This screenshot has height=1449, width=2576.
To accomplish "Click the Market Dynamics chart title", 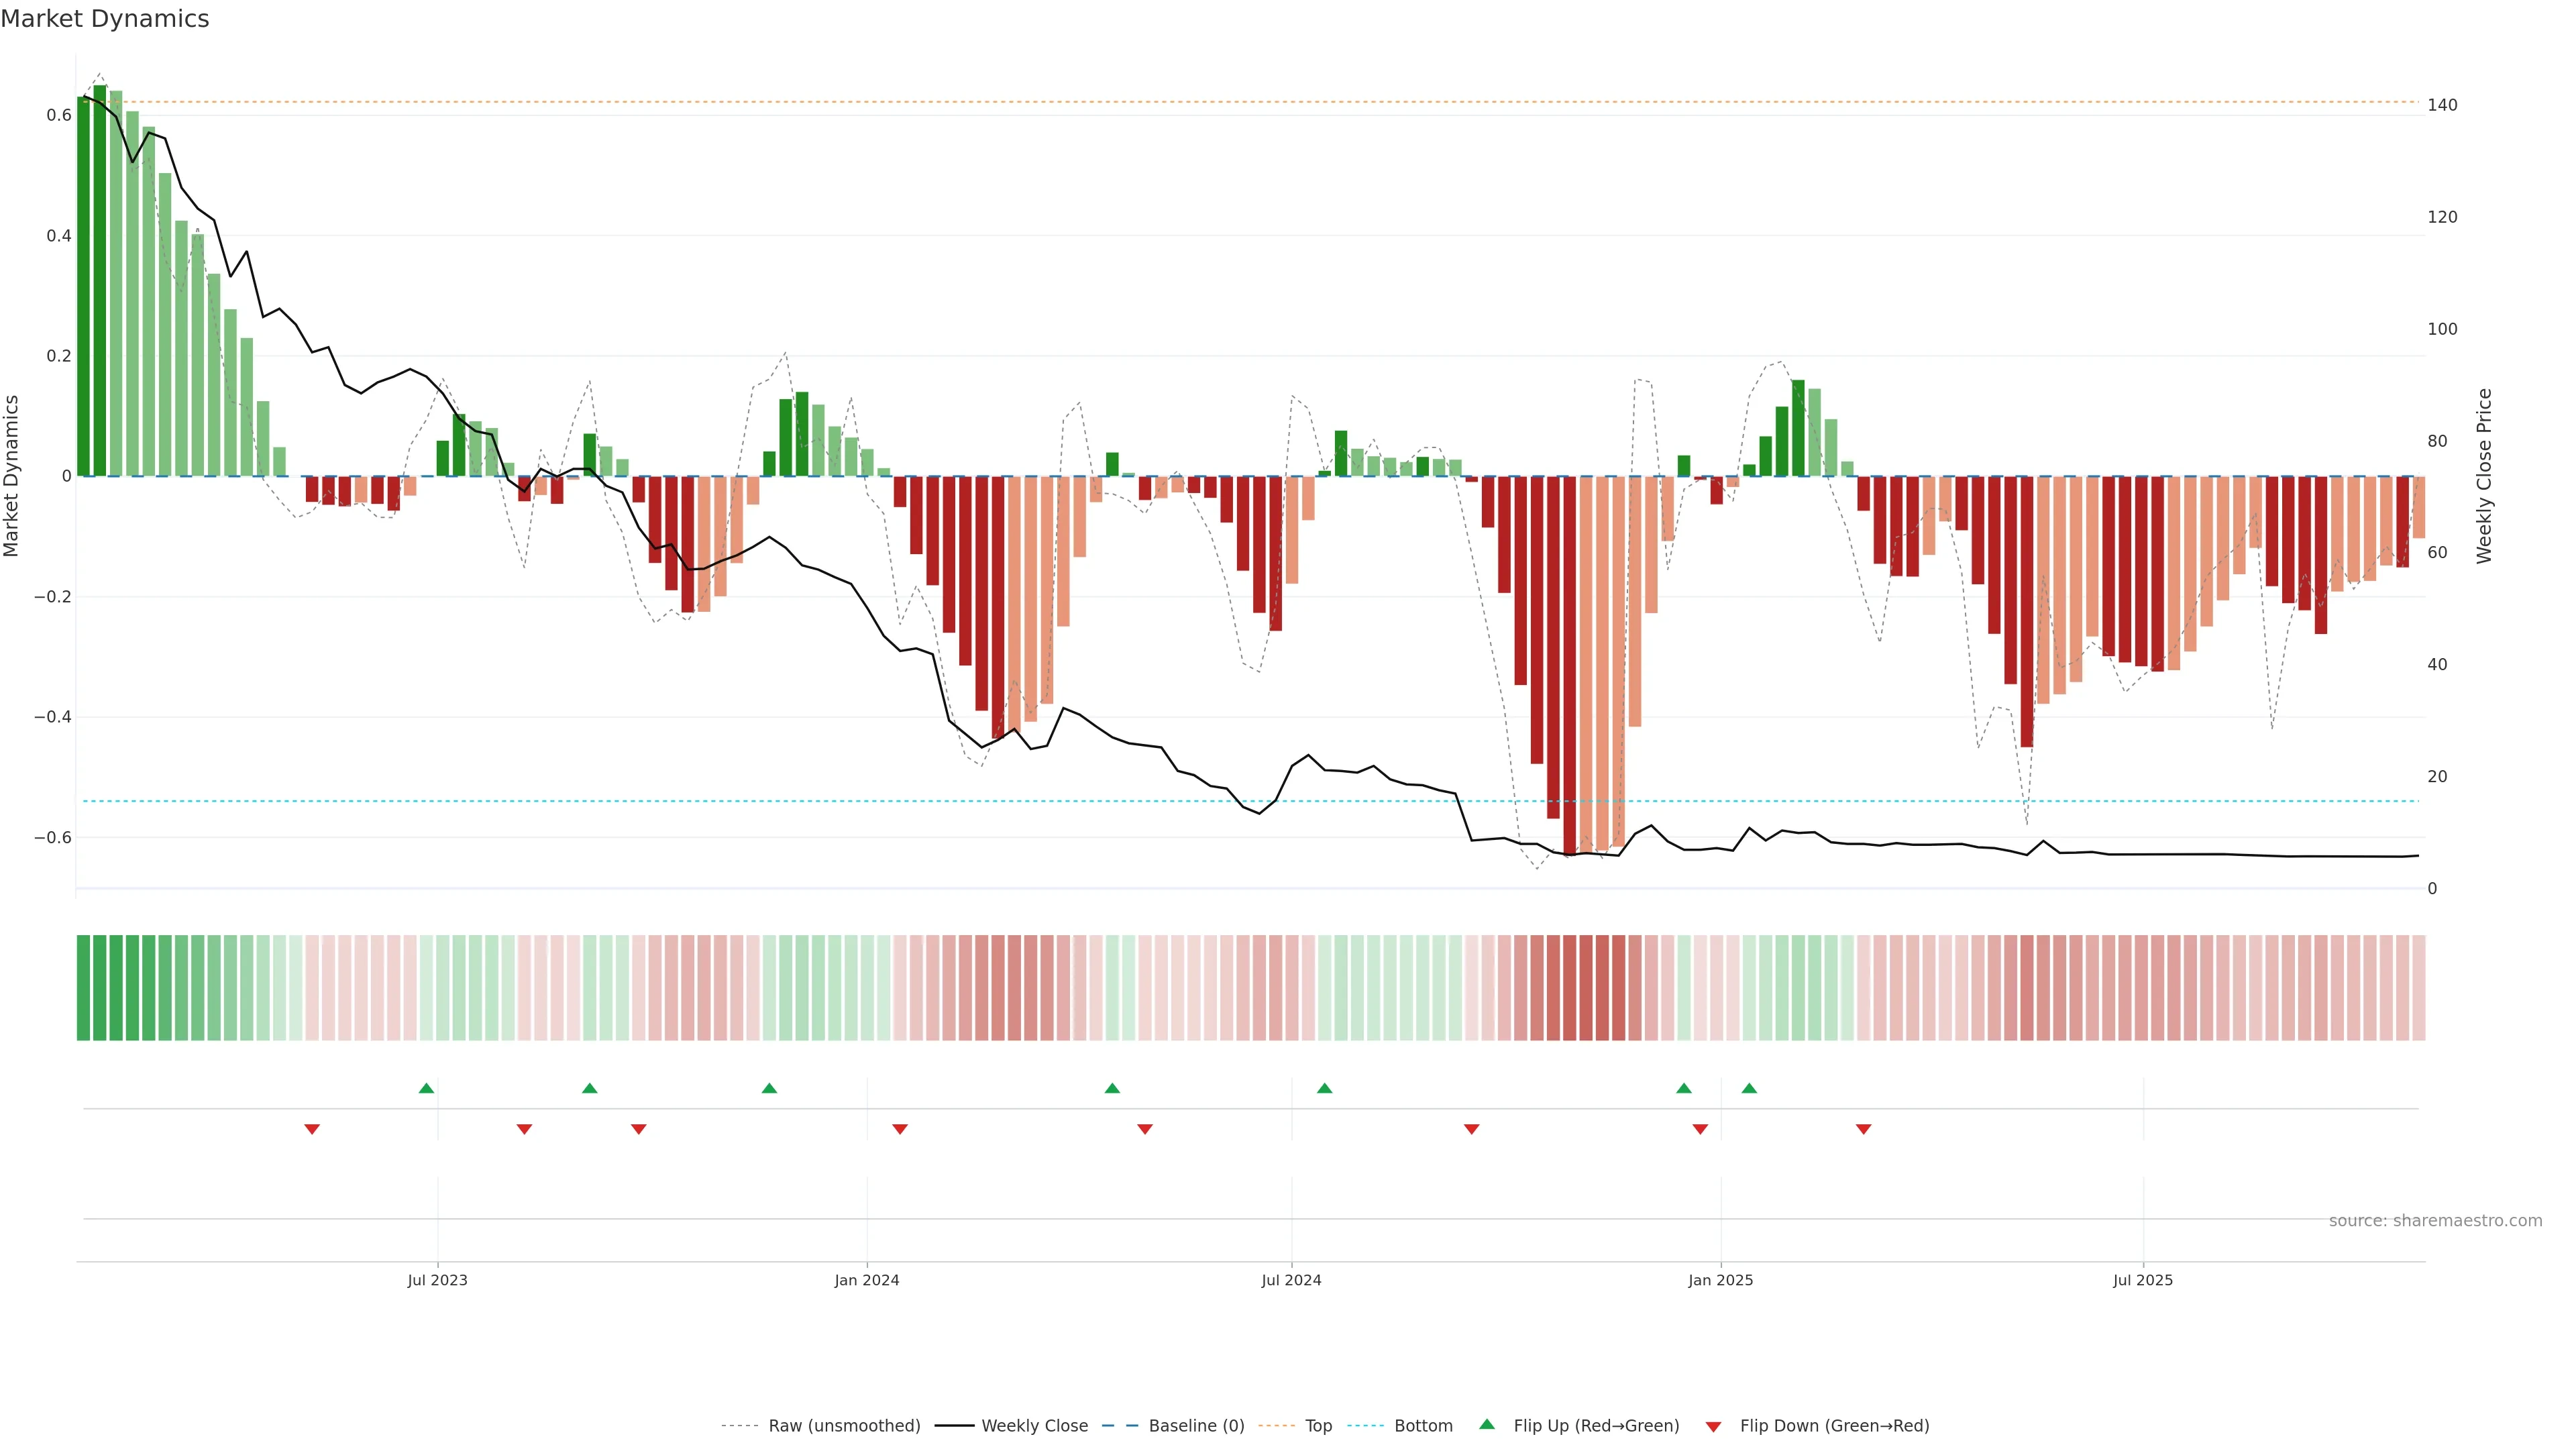I will (105, 19).
